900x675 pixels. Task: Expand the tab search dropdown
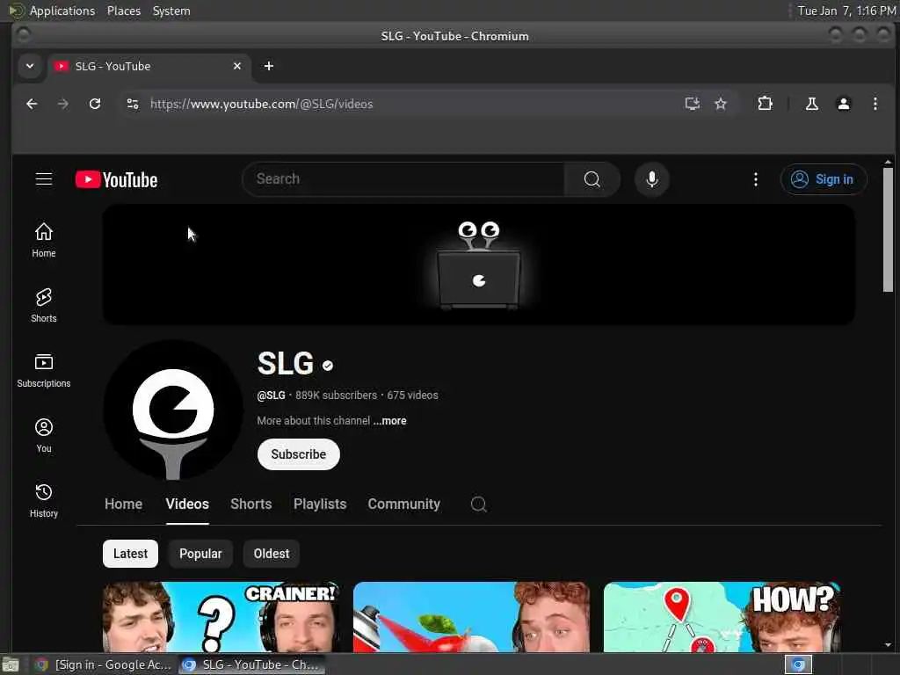tap(30, 66)
